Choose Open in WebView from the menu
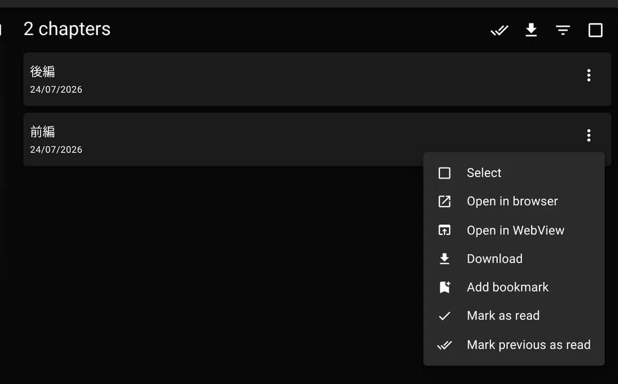 coord(514,230)
